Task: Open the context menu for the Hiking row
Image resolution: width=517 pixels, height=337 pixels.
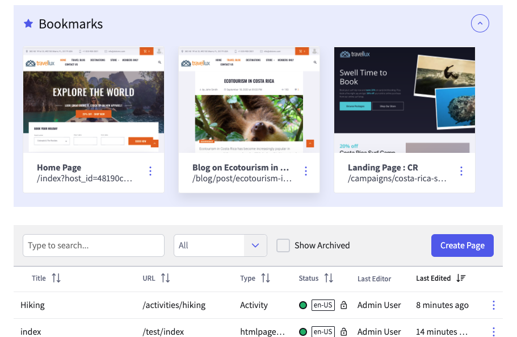Action: pos(493,305)
